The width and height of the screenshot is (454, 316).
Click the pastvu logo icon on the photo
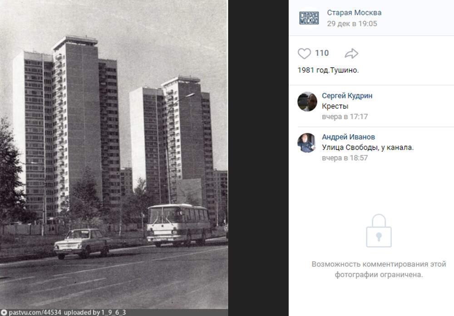4,312
